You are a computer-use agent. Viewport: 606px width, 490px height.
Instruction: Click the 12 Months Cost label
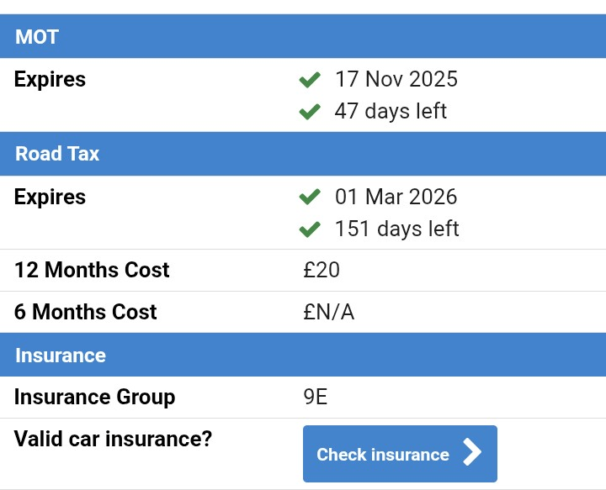(x=92, y=271)
